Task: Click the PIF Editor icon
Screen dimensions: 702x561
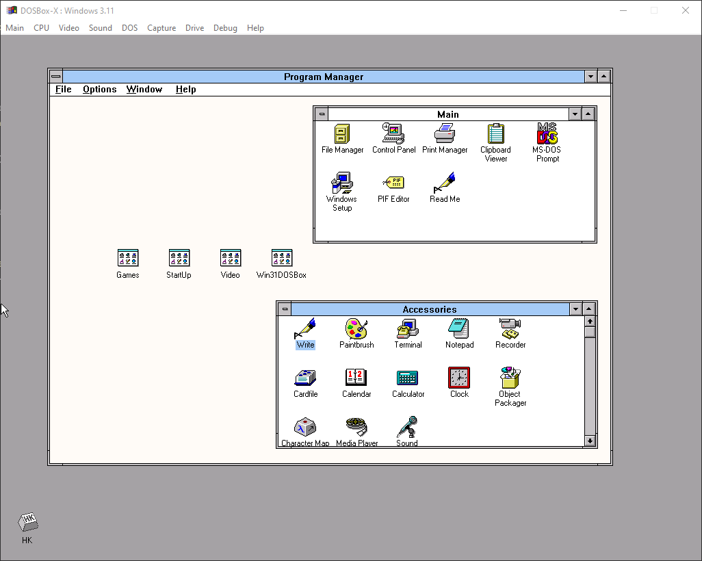Action: (x=393, y=183)
